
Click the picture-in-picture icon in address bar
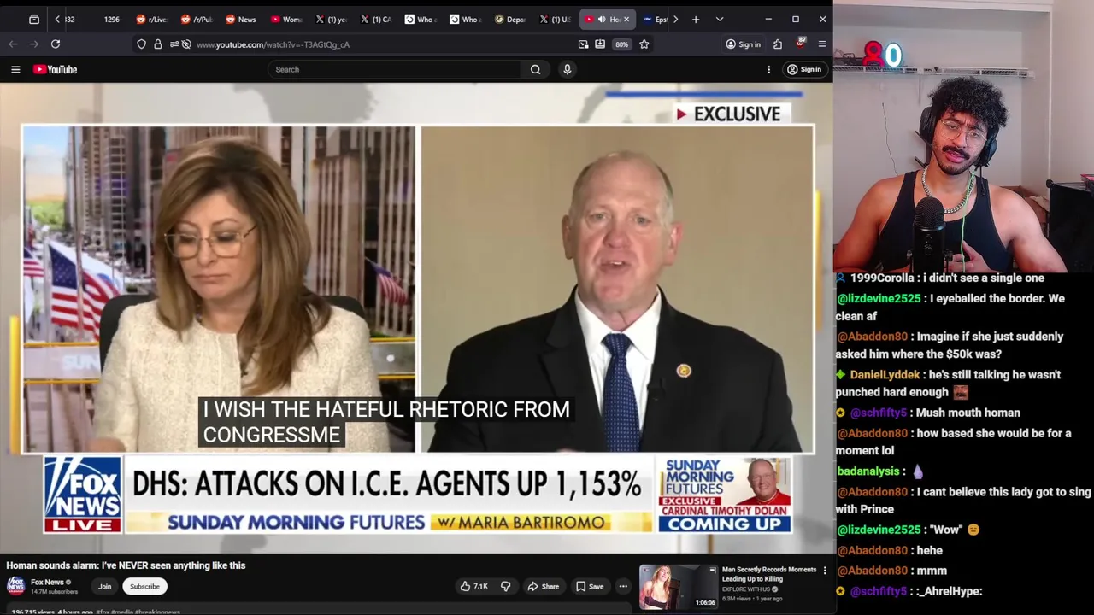coord(584,44)
